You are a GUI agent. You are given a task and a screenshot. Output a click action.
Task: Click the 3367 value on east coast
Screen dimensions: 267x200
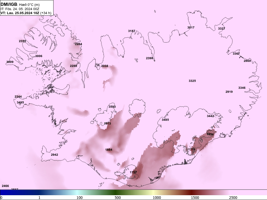pyautogui.click(x=236, y=54)
